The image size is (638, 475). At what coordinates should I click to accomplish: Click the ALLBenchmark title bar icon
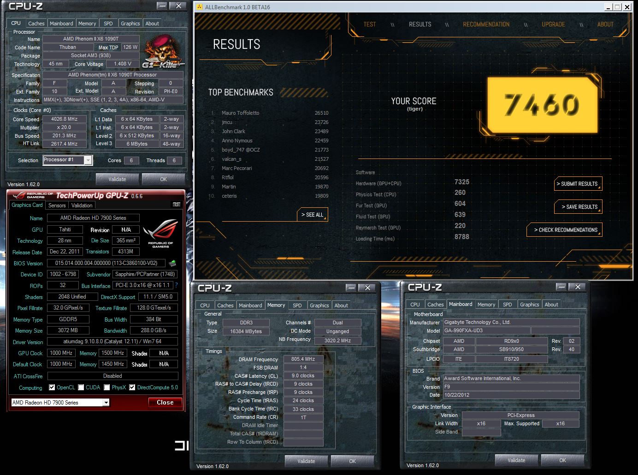199,7
